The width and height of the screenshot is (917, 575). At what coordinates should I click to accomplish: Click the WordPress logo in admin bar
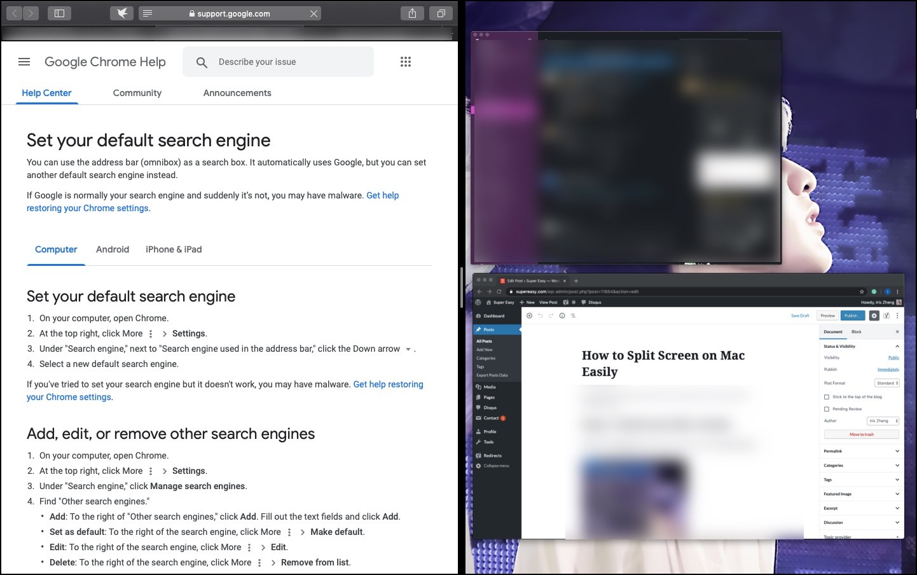478,302
